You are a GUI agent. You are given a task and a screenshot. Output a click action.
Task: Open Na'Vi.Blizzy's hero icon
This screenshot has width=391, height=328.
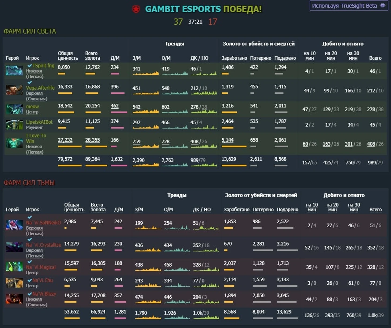click(x=14, y=299)
